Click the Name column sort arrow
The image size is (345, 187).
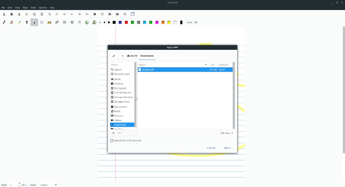206,65
